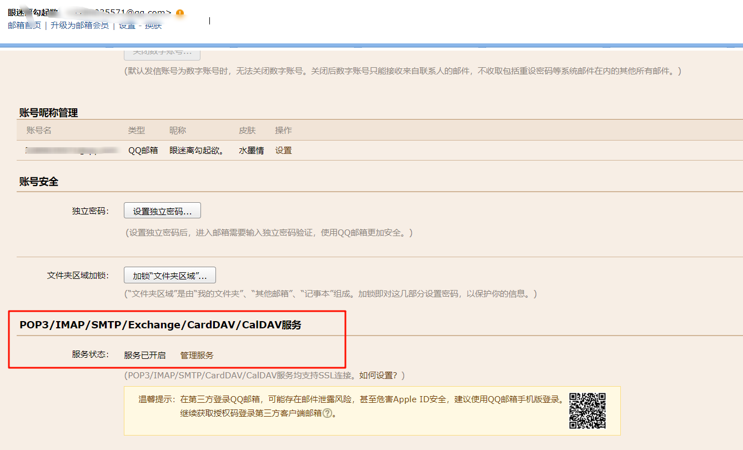Click the 账号名 column header
Image resolution: width=743 pixels, height=450 pixels.
[39, 130]
